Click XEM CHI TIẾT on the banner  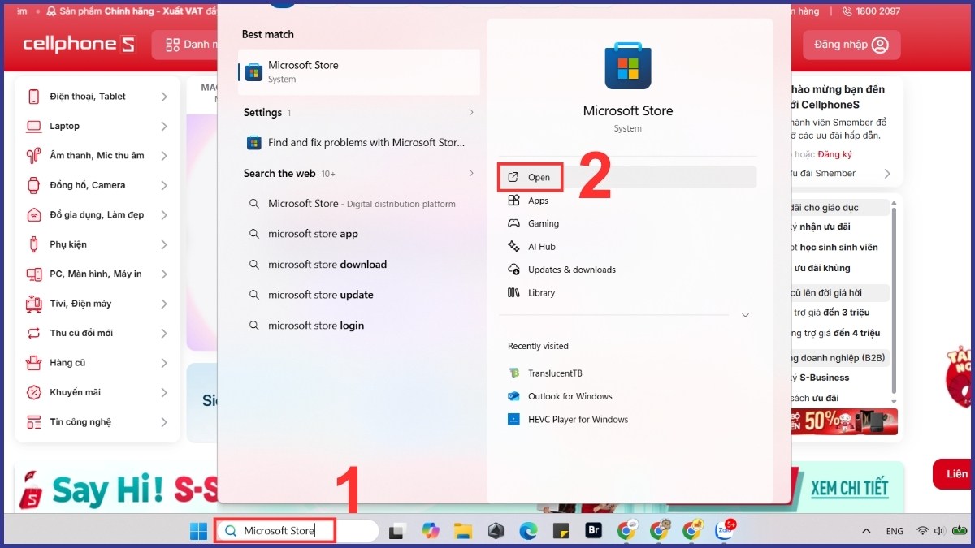click(x=850, y=488)
